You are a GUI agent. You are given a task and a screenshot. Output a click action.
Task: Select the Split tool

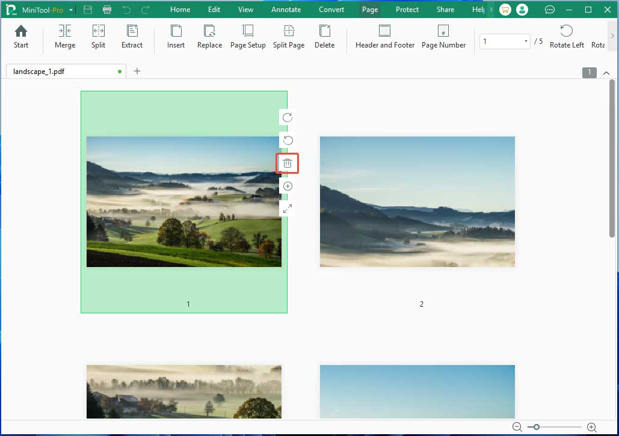tap(98, 37)
